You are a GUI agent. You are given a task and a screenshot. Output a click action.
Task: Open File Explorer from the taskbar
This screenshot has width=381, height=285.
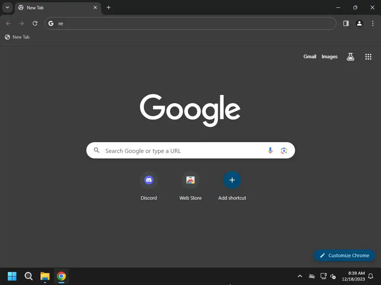(45, 276)
